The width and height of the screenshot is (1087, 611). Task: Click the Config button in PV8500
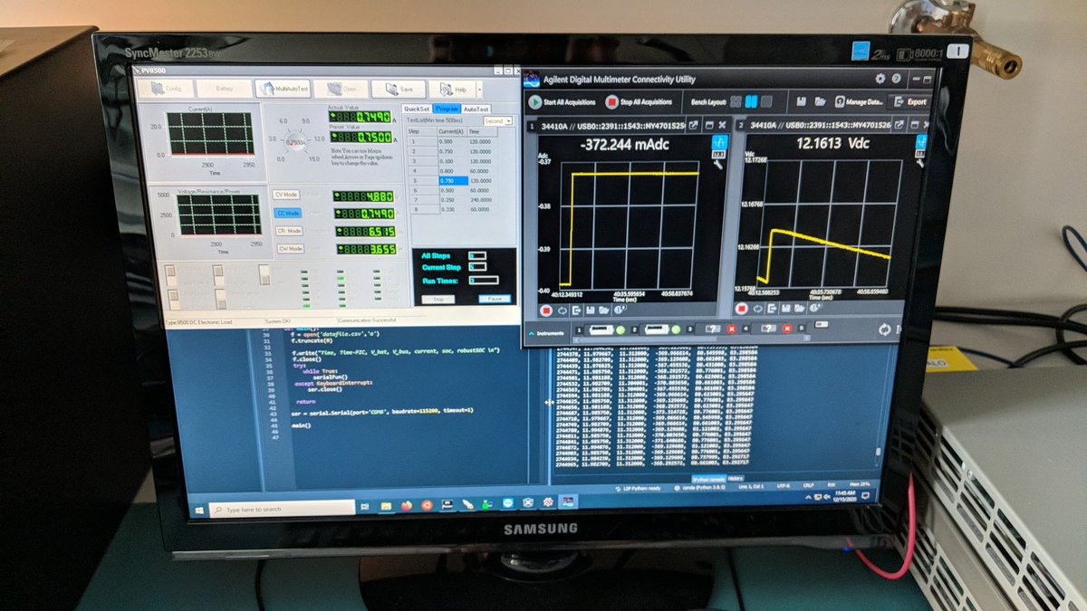(x=165, y=89)
